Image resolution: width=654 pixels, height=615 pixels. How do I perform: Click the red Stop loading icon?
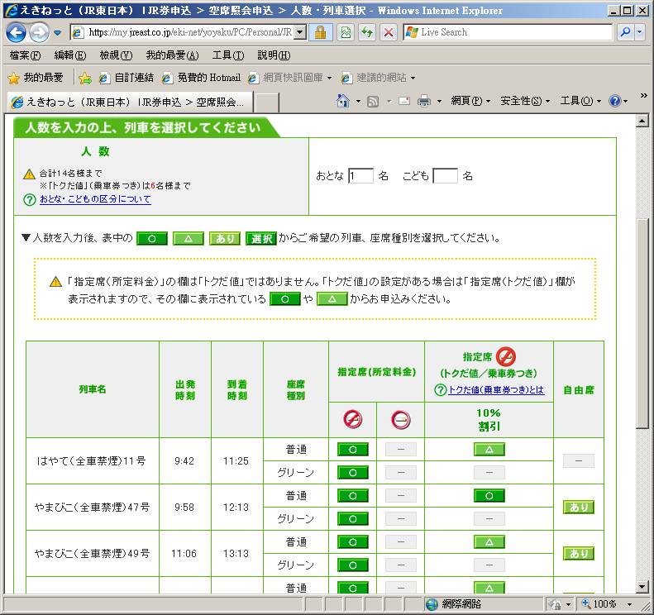point(389,32)
